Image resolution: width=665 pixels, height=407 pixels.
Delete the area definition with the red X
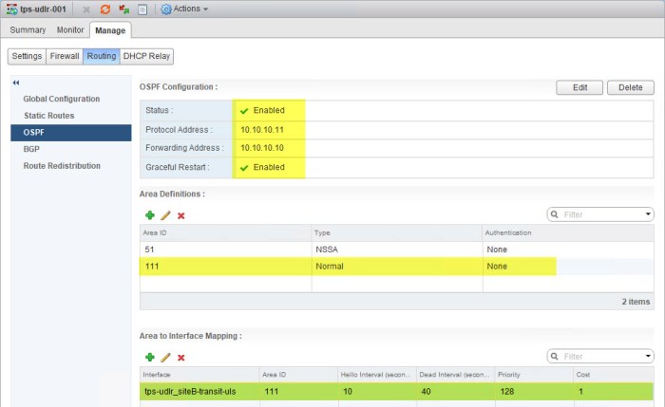pos(181,215)
